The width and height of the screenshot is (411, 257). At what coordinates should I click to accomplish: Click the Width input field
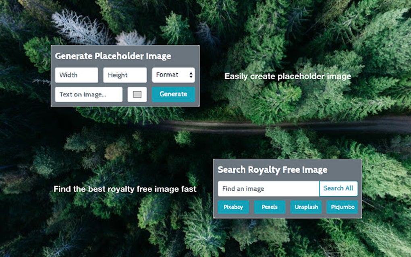[x=76, y=75]
